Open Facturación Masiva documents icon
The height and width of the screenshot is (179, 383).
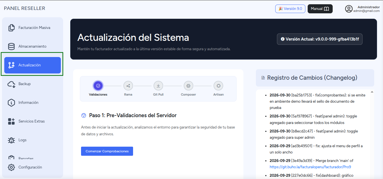(11, 28)
